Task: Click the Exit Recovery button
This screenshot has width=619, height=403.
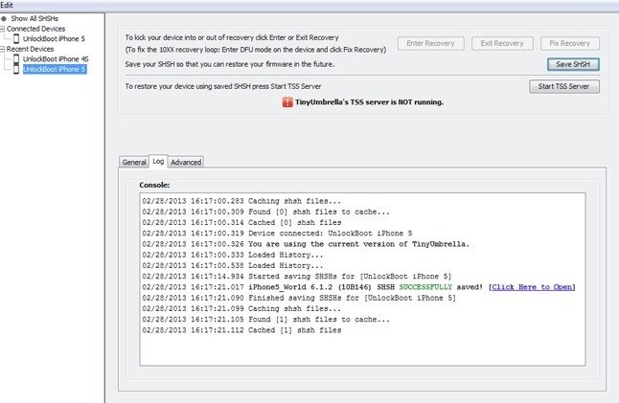Action: pyautogui.click(x=501, y=43)
